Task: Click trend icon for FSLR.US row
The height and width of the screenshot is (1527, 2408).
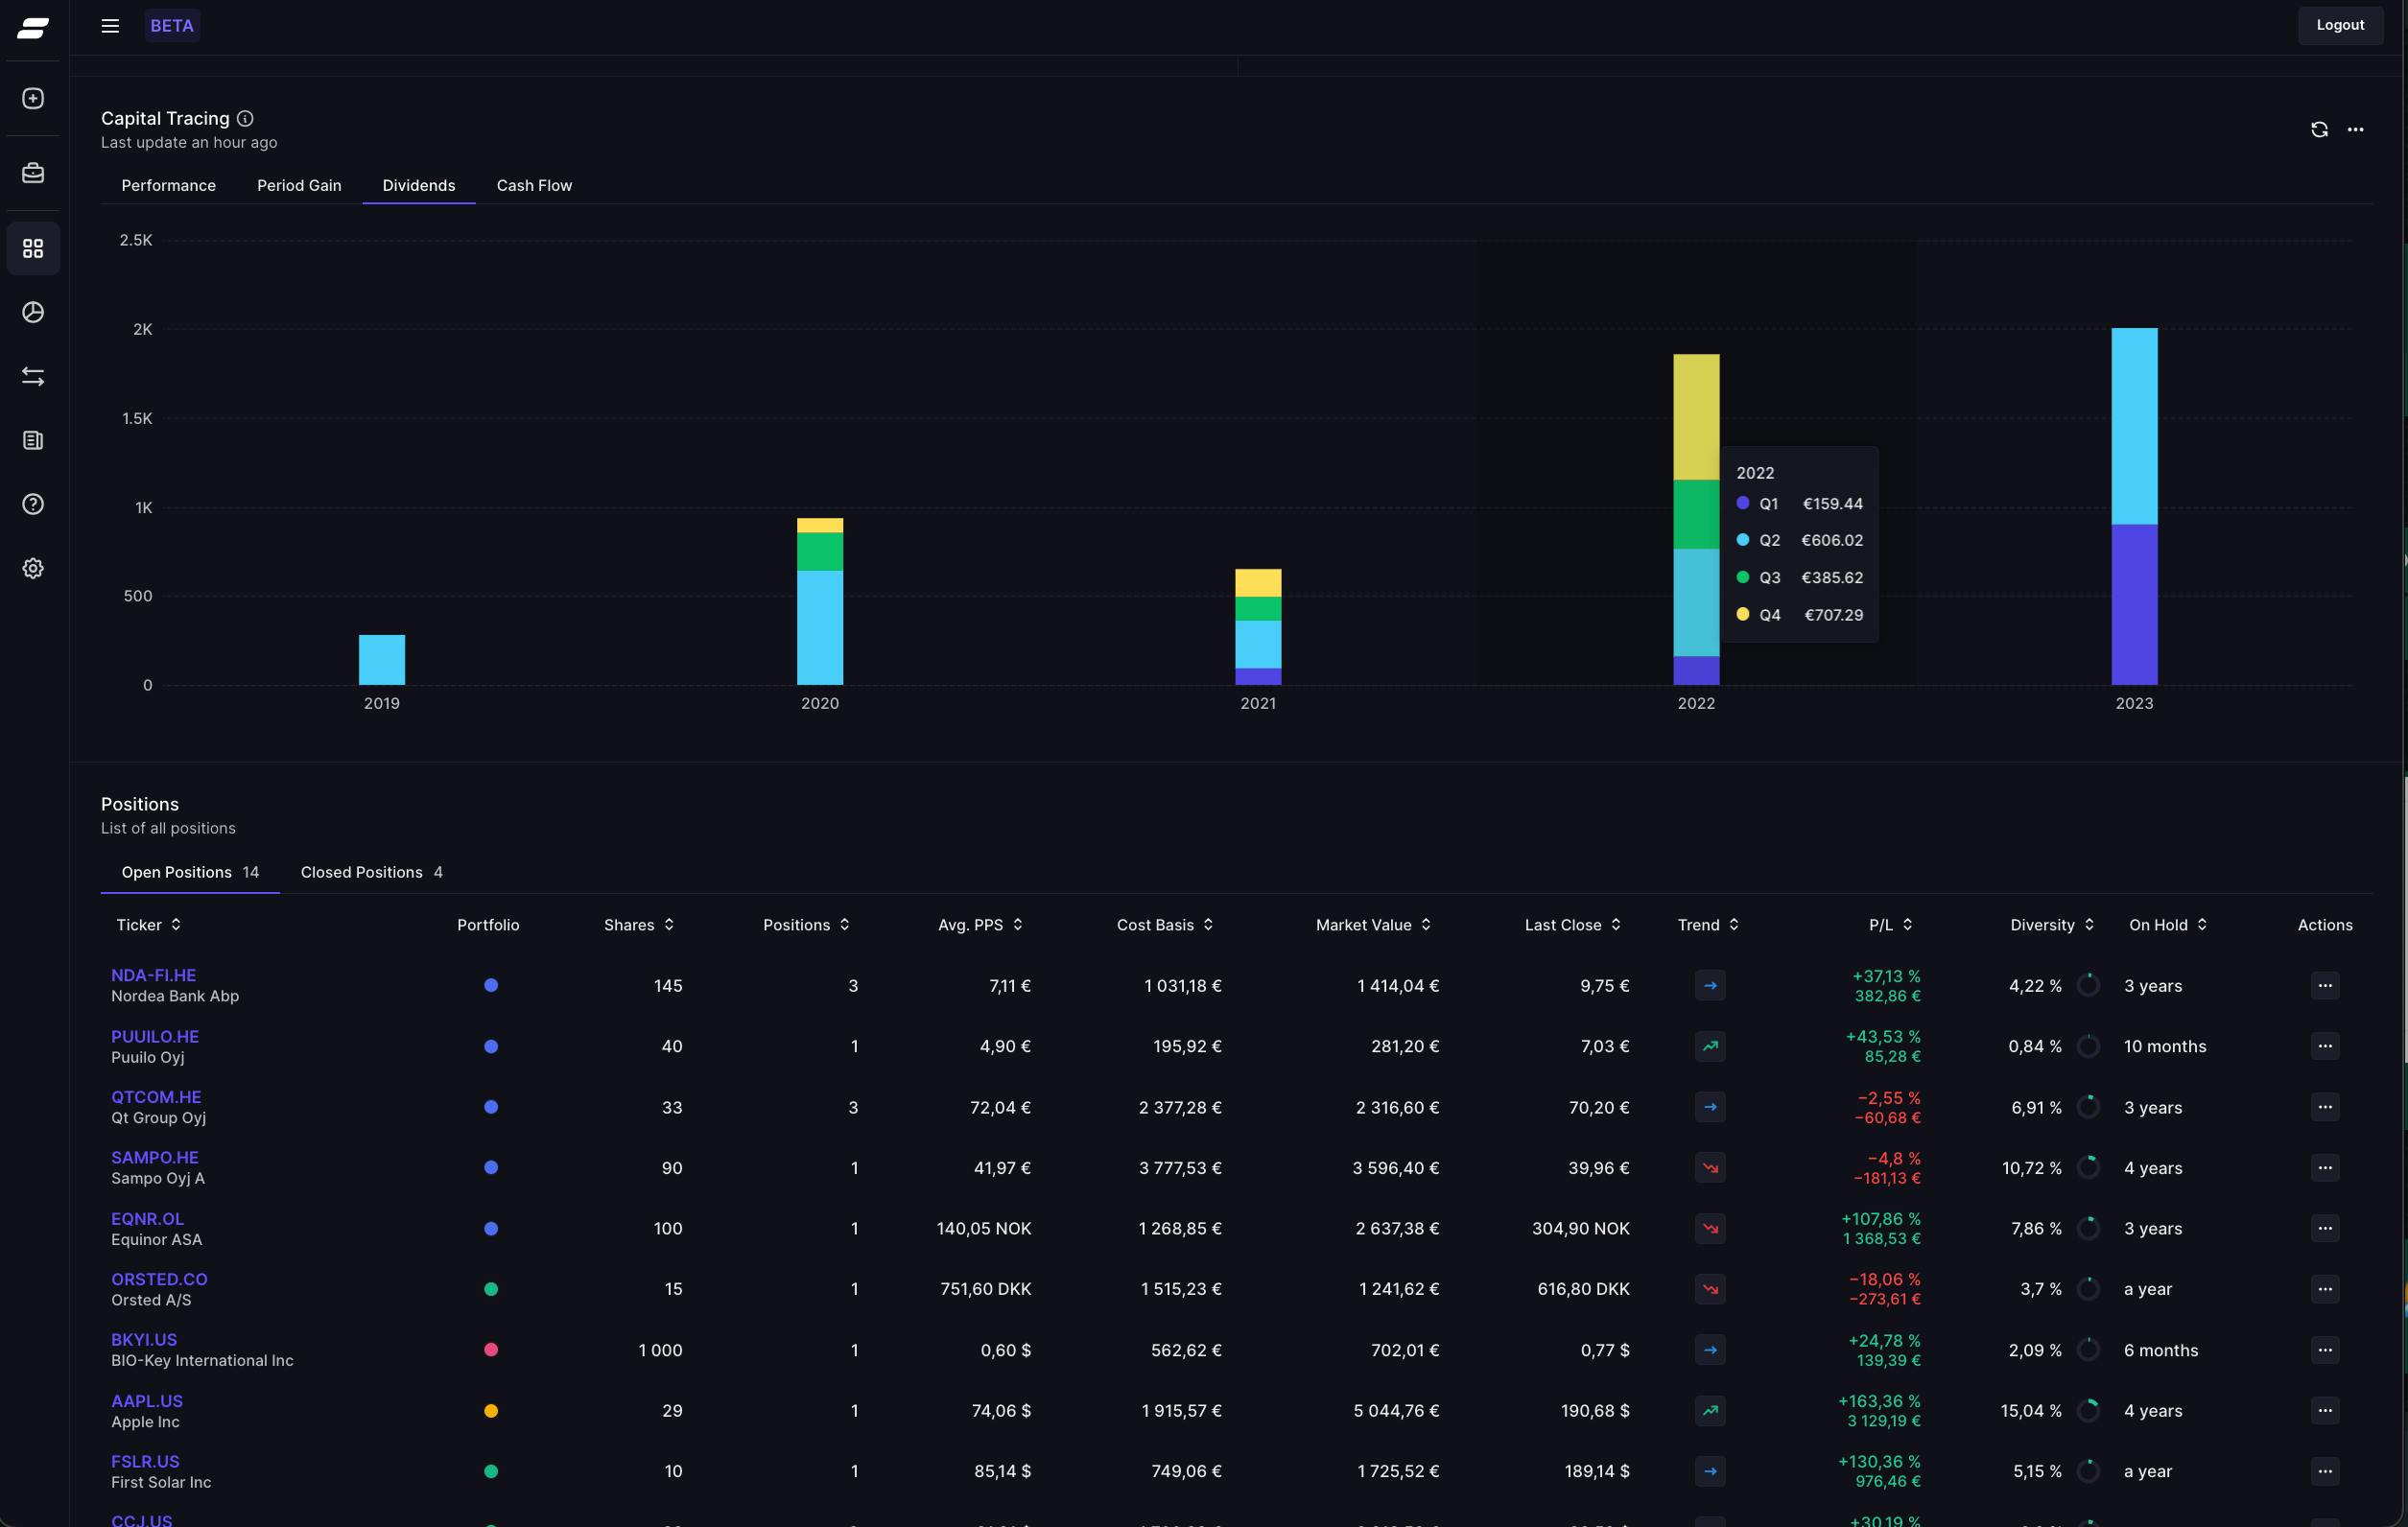Action: [x=1710, y=1471]
